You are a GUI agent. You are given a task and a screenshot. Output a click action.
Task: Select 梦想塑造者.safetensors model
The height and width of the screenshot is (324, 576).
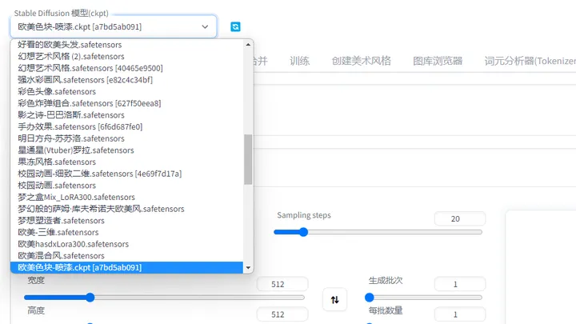click(x=126, y=221)
